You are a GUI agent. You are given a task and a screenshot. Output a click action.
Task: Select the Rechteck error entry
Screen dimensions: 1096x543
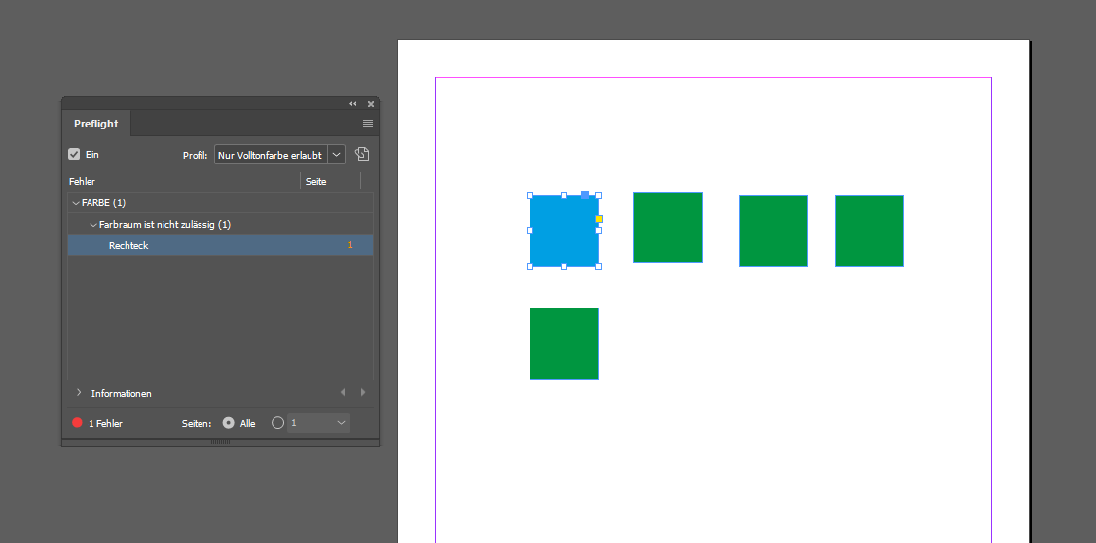[128, 246]
